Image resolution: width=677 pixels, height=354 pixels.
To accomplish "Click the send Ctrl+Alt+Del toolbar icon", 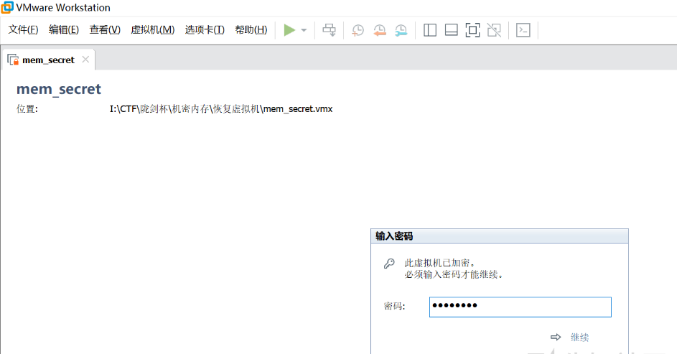I will pos(330,30).
